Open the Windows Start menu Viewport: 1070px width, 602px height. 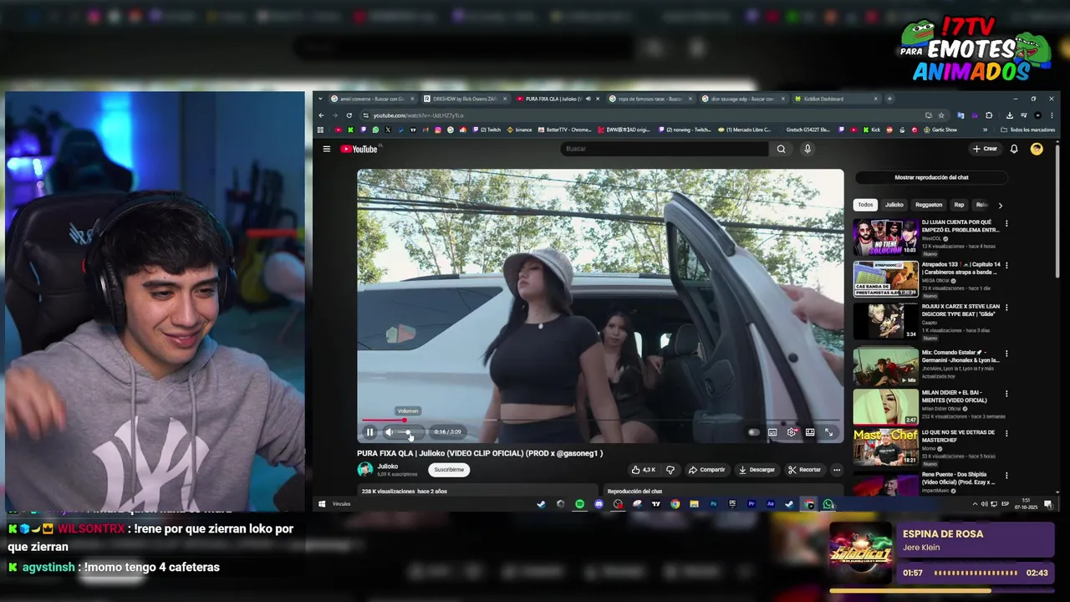point(322,504)
